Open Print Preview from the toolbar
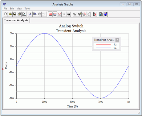 24,14
